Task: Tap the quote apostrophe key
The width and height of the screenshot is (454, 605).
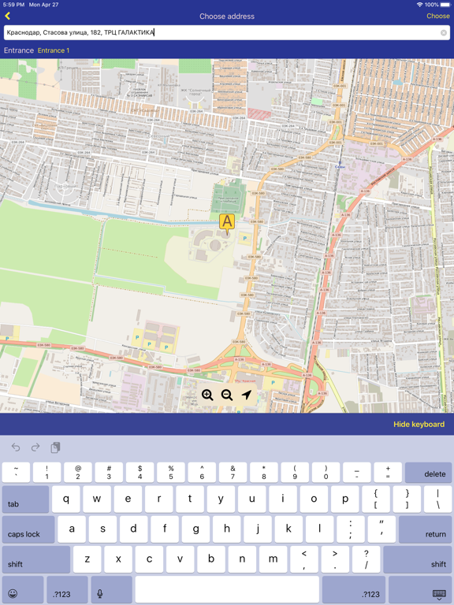Action: pyautogui.click(x=381, y=529)
